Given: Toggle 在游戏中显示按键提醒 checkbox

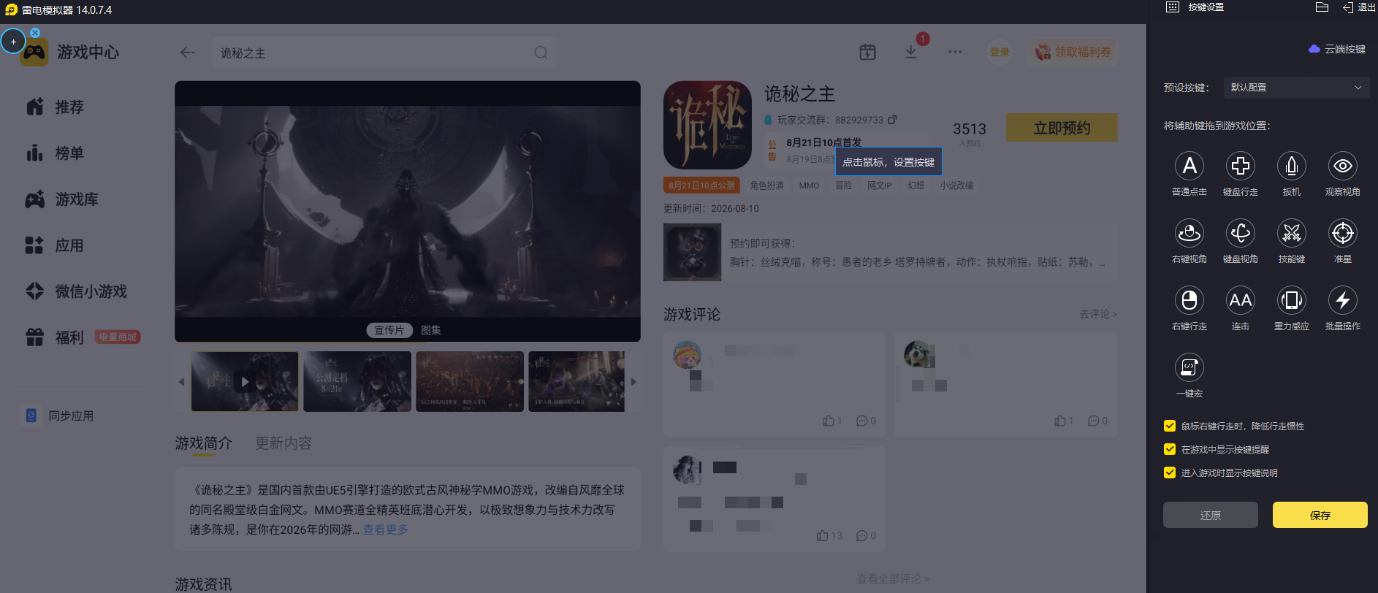Looking at the screenshot, I should click(1170, 449).
